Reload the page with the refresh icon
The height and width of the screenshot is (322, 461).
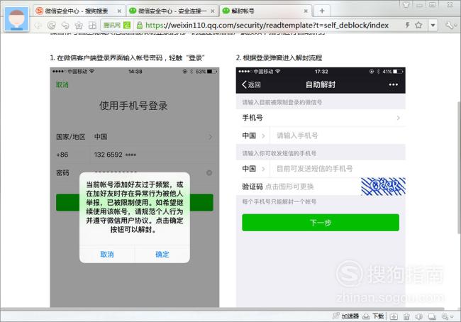[52, 26]
